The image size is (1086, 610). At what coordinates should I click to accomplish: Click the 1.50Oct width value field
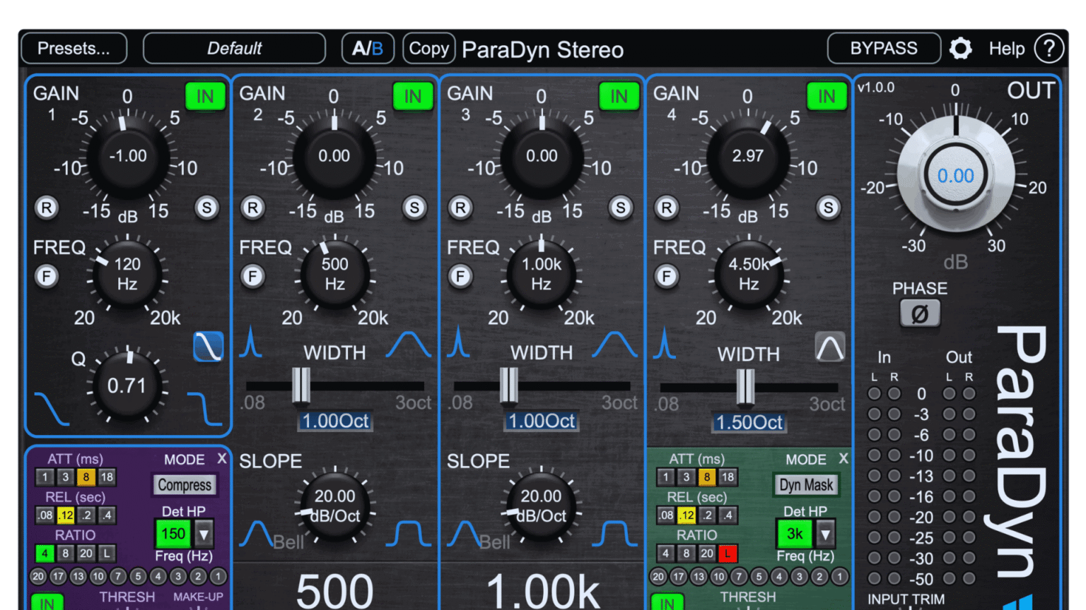point(749,422)
